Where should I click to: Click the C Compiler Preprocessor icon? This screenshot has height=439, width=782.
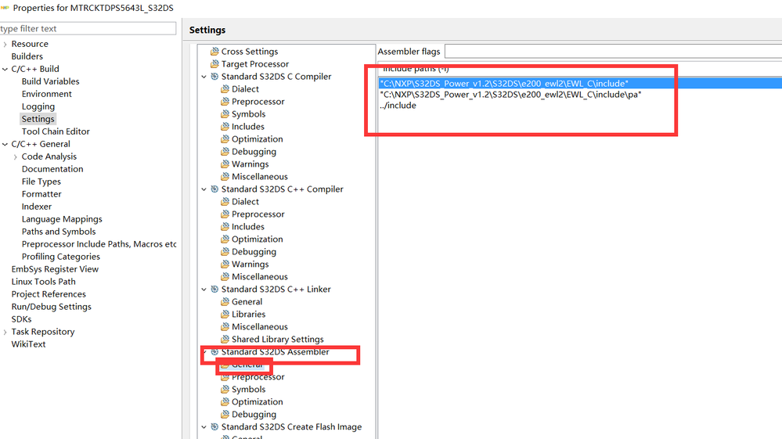pos(225,101)
